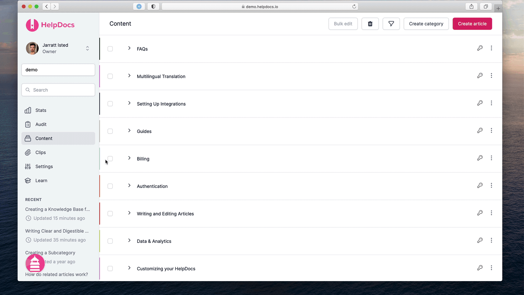Click the key icon for Customizing your HelpDocs
Screen dimensions: 524x295
tap(480, 268)
